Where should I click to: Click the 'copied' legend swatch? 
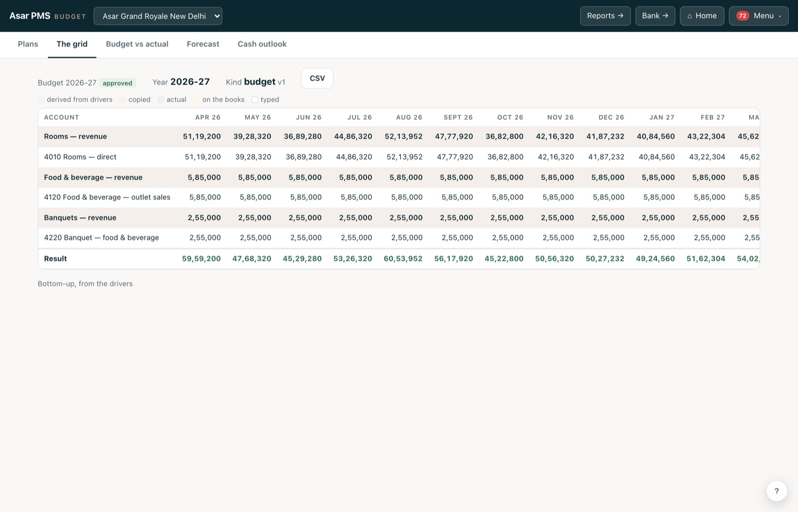point(123,100)
